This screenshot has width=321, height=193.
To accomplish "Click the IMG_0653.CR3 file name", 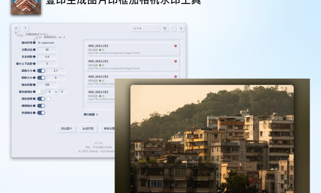I will (x=98, y=46).
